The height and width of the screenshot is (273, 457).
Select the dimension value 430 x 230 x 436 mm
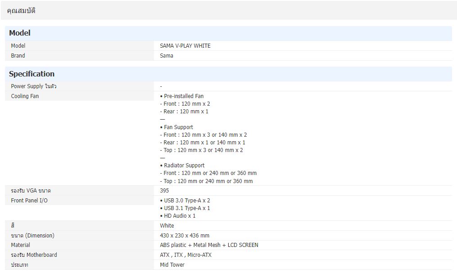185,236
